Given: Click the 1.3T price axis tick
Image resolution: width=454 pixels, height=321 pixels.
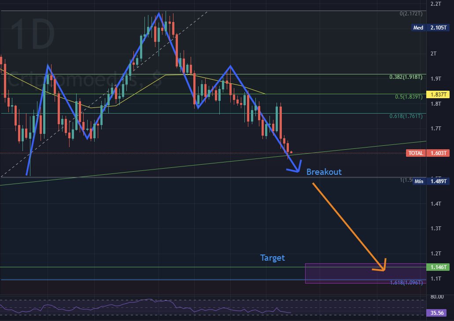Looking at the screenshot, I should pyautogui.click(x=436, y=229).
